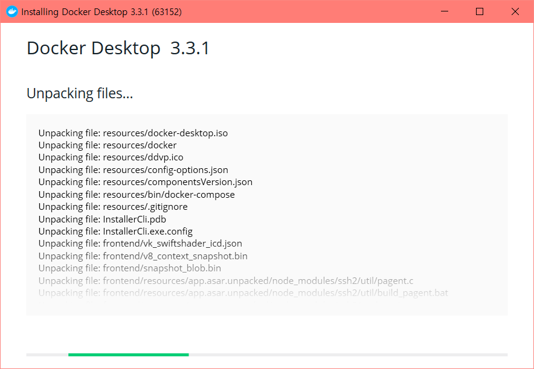Select the resources/.gitignore log line
Viewport: 534px width, 369px height.
point(113,207)
